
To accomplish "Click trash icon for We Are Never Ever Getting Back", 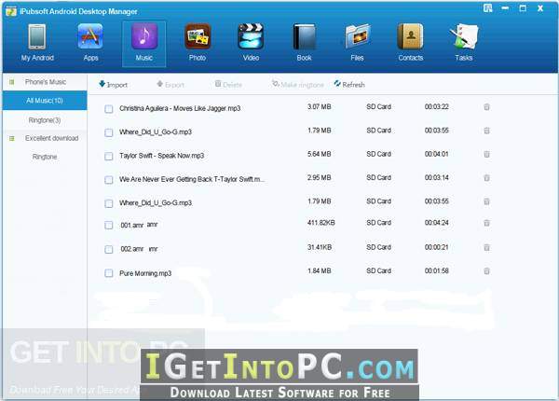I will [x=486, y=178].
